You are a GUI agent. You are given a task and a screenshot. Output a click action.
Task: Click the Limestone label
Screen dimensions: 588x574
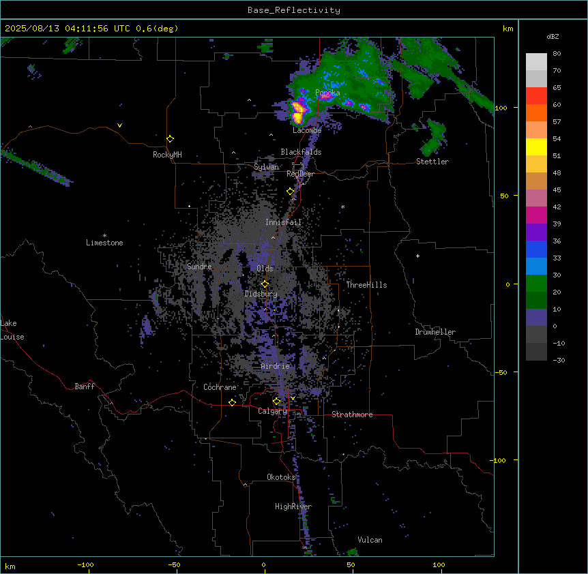pos(104,243)
